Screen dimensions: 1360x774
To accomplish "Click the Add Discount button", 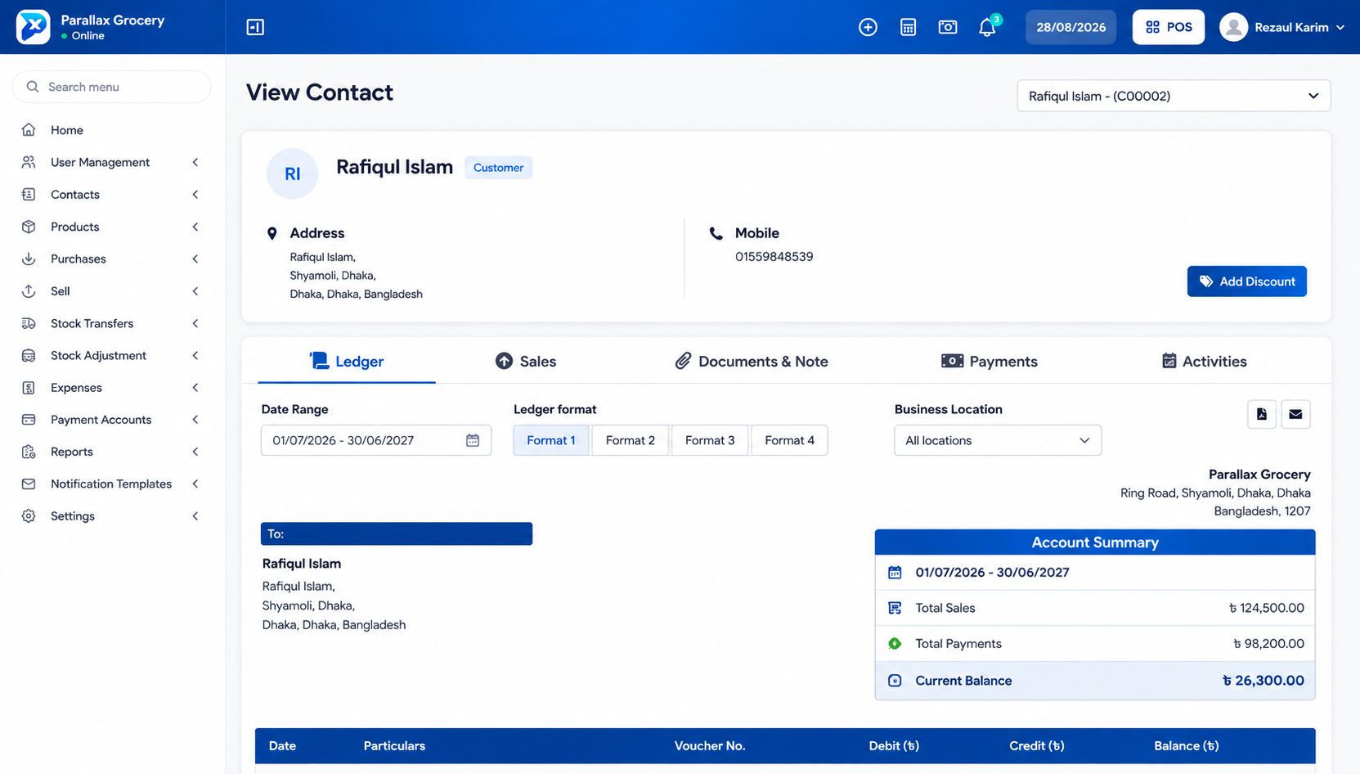I will [1246, 281].
